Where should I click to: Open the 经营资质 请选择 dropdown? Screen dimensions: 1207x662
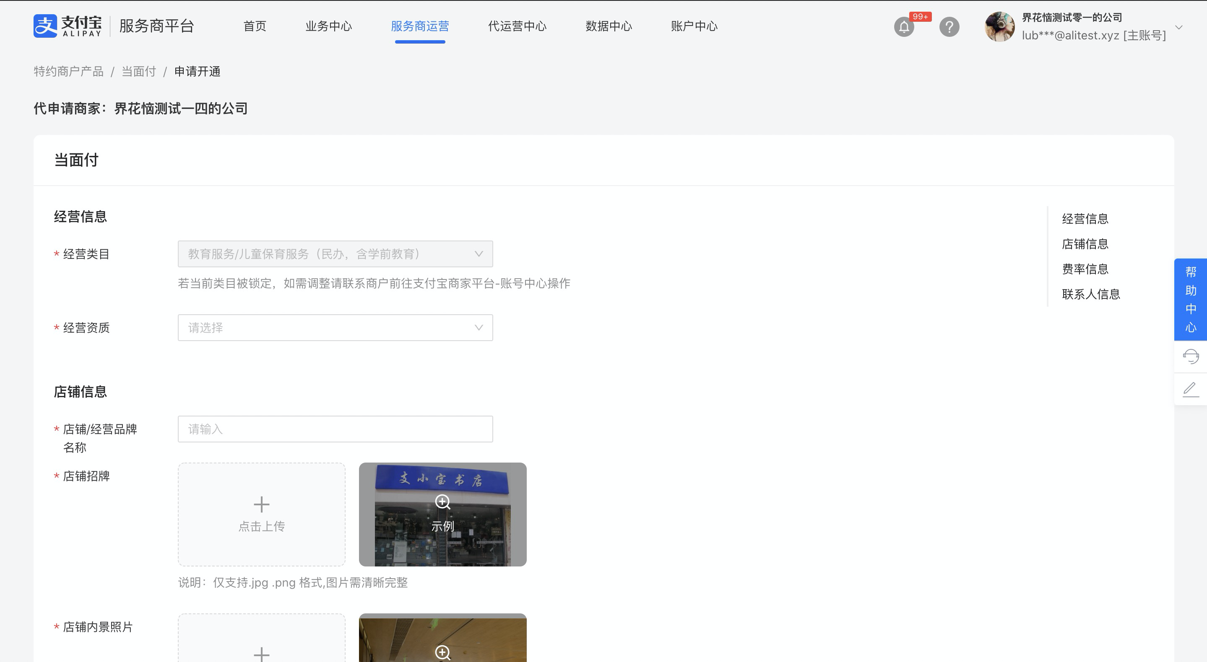coord(336,328)
